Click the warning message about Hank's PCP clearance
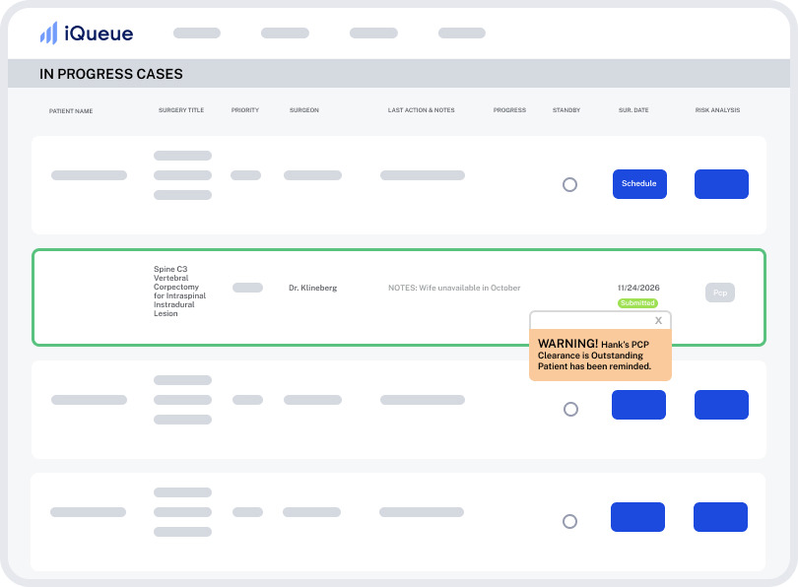The height and width of the screenshot is (587, 798). coord(600,355)
